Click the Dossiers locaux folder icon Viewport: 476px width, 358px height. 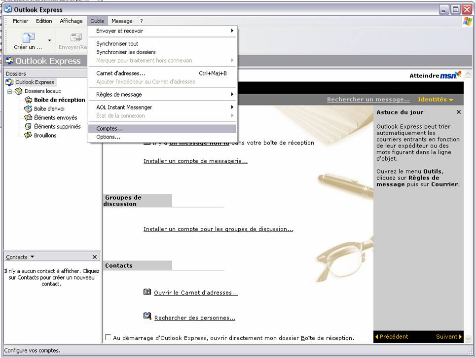pos(19,91)
